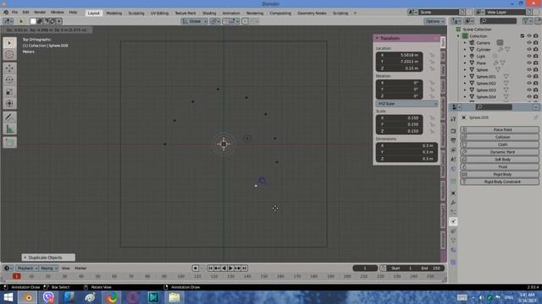This screenshot has height=304, width=542.
Task: Open the Keying dropdown in timeline
Action: coord(49,269)
